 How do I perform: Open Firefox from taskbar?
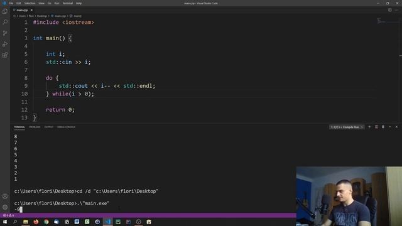(x=36, y=222)
